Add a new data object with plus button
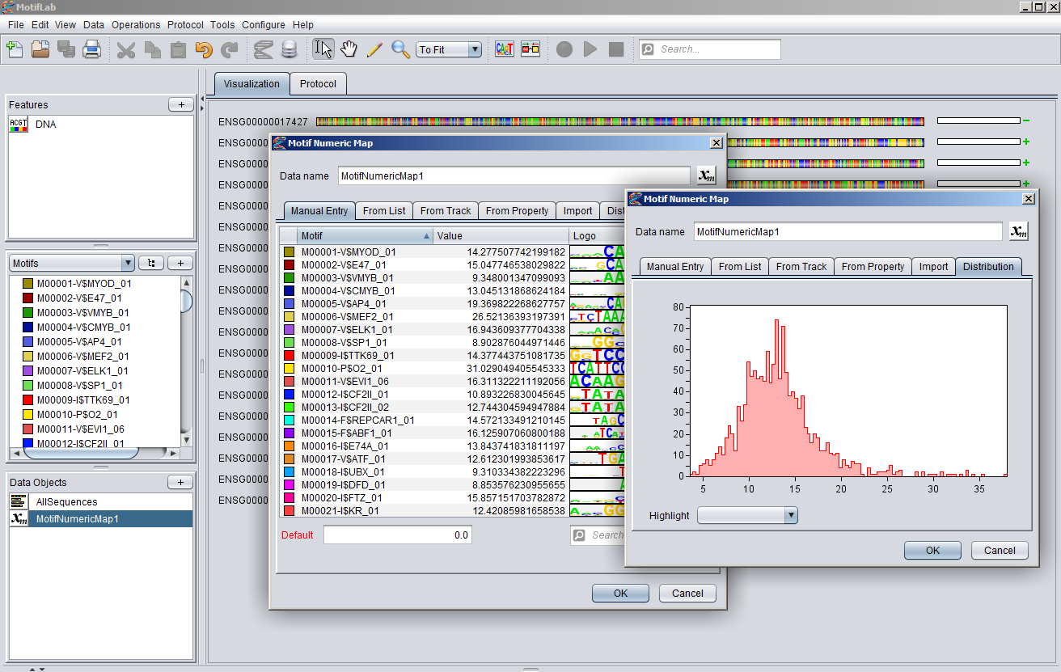 [180, 483]
